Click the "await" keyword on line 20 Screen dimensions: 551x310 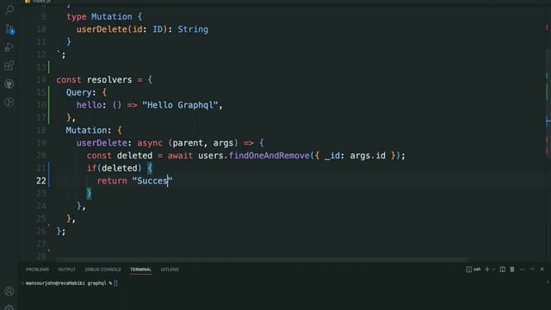coord(180,155)
